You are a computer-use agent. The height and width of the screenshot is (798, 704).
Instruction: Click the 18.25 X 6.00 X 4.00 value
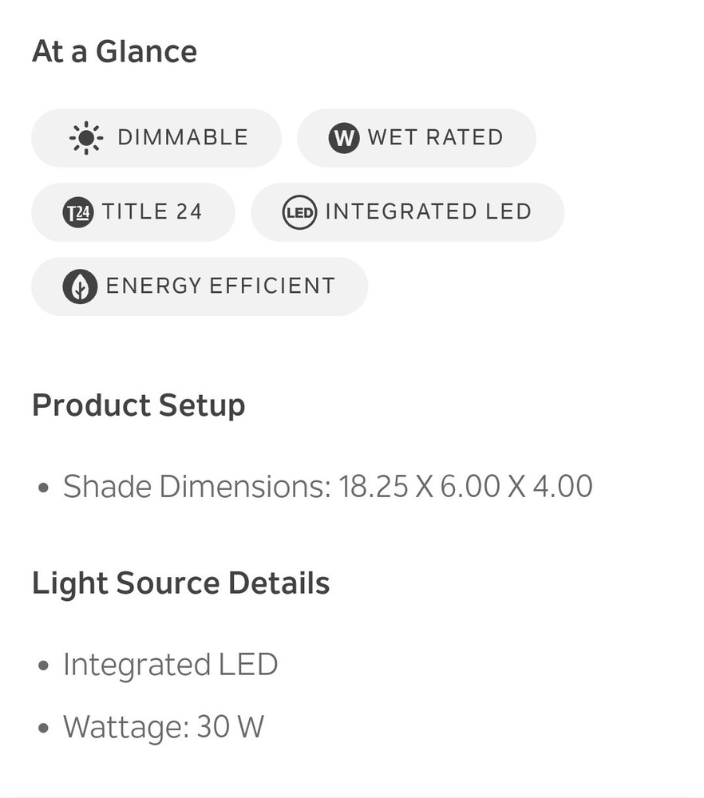(465, 486)
